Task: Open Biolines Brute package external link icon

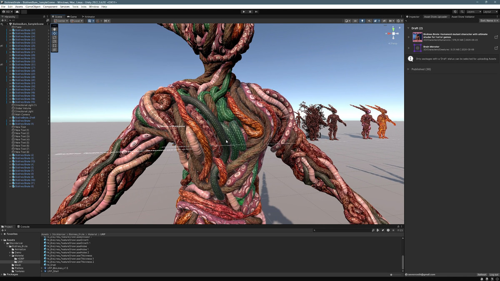Action: [x=496, y=37]
